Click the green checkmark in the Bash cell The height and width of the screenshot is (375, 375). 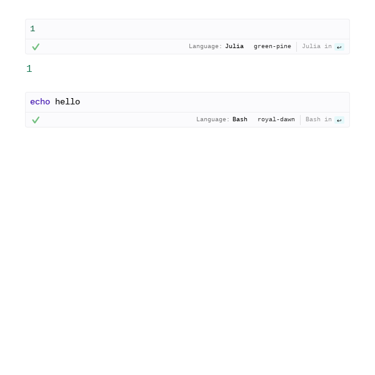point(36,120)
